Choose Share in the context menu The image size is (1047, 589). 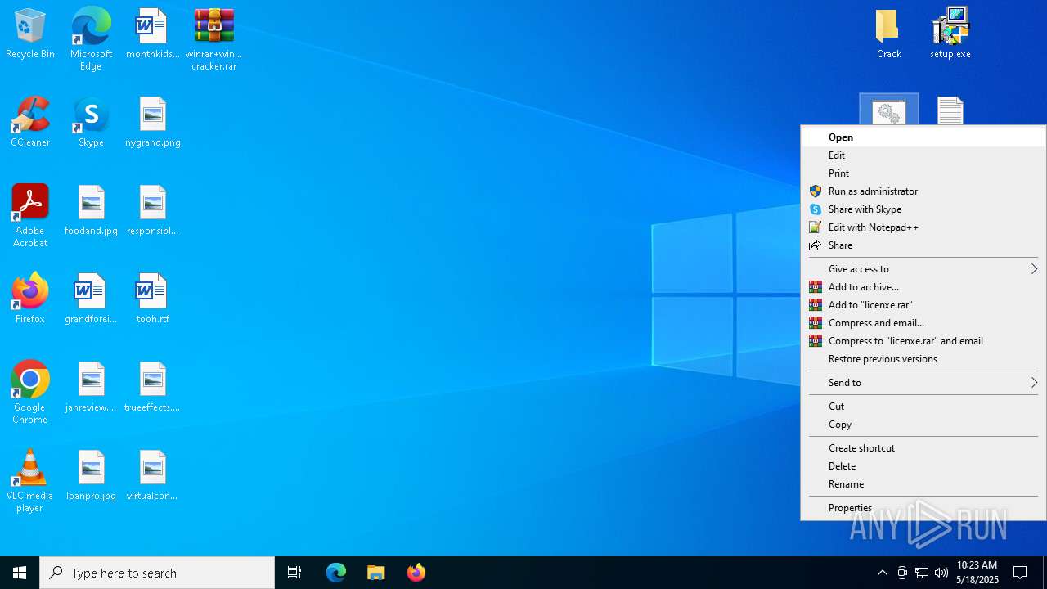click(923, 245)
